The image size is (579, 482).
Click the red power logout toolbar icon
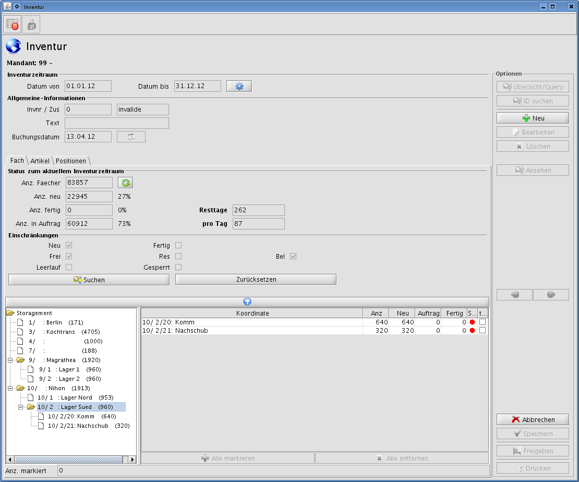[12, 25]
